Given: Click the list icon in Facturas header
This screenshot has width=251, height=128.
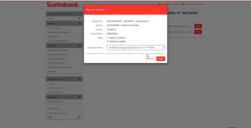Looking at the screenshot, I should tap(80, 23).
